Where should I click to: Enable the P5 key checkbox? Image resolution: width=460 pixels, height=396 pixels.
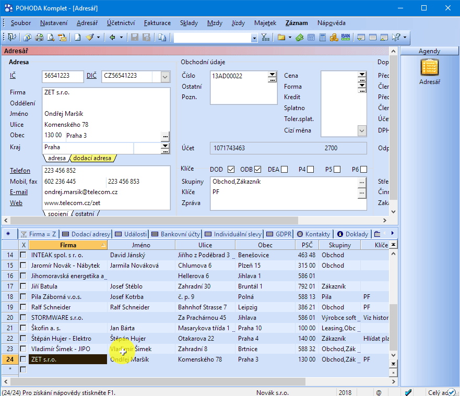(x=337, y=169)
